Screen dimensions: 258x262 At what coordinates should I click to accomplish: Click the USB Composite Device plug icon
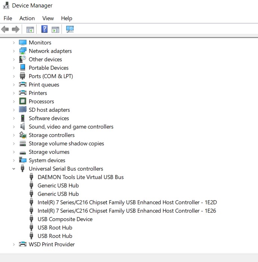click(31, 219)
